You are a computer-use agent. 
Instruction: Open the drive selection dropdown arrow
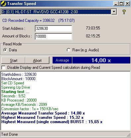point(114,12)
